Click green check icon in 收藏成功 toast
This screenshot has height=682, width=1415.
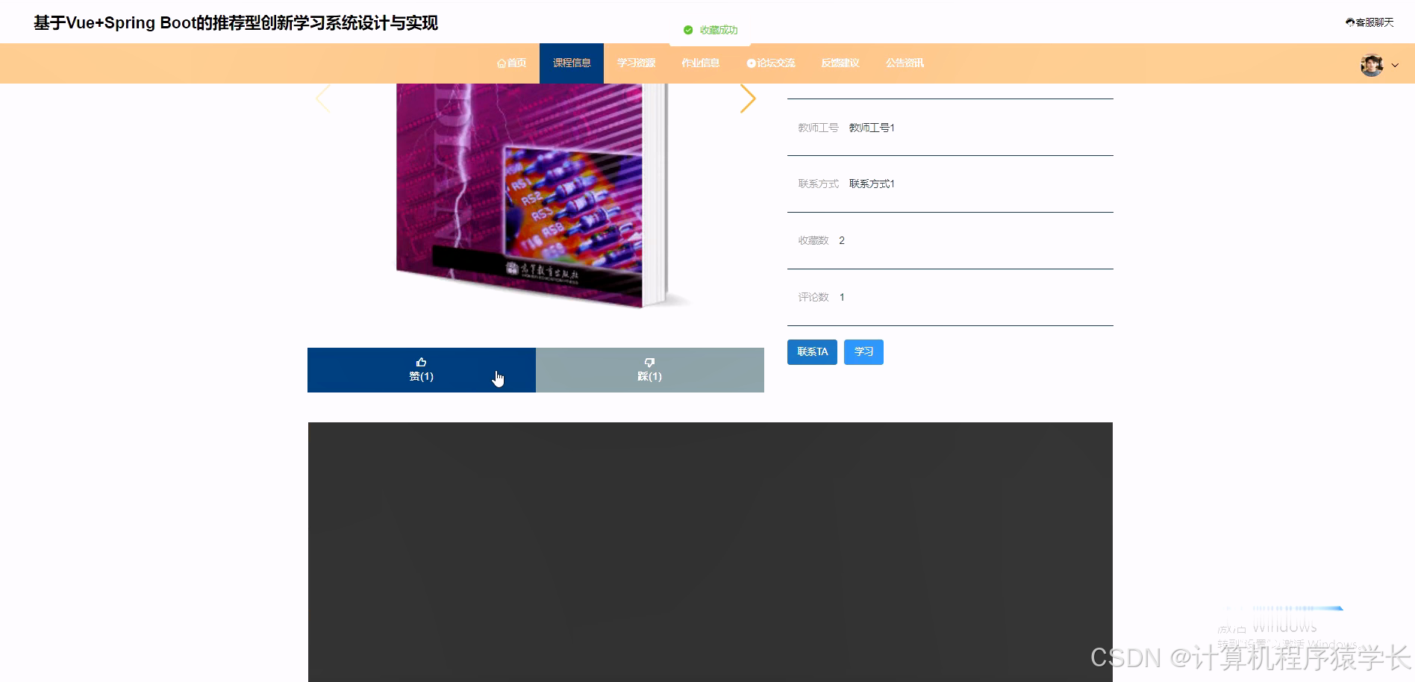coord(687,30)
